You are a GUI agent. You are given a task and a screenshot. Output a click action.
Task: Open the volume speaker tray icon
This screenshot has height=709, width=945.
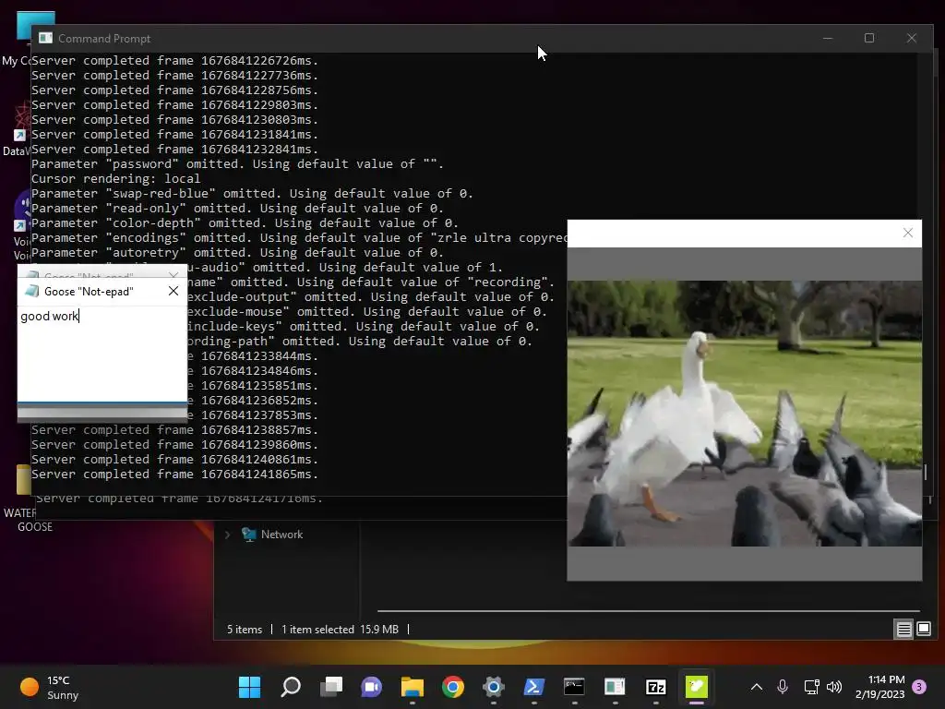click(x=834, y=687)
